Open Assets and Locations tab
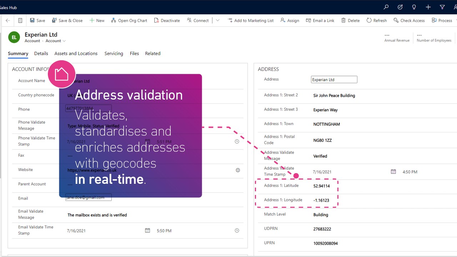The width and height of the screenshot is (457, 257). pyautogui.click(x=76, y=54)
